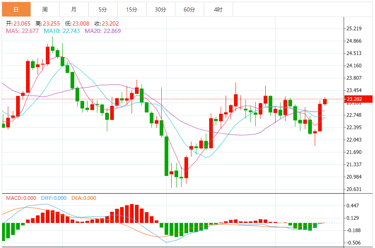Screen dimensions: 375x248
Task: Click the tall green candle falling to 21.0
Action: (166, 156)
